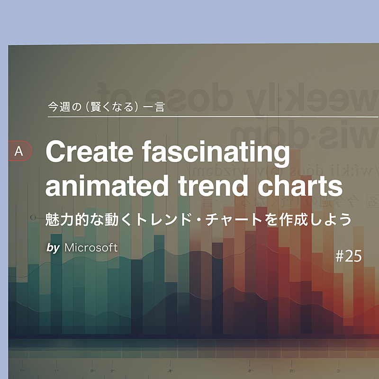This screenshot has width=379, height=379.
Task: Click the '#25' issue number
Action: (348, 256)
